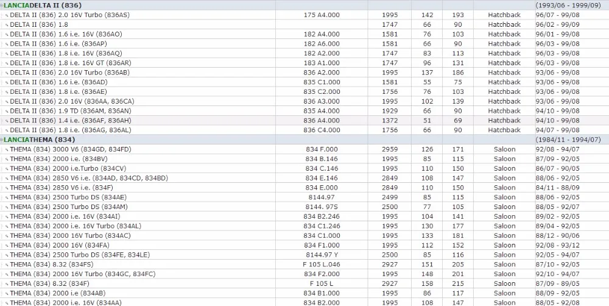Select DELTA II 2.0 16V (836AA, 836CA)
This screenshot has height=306, width=609.
point(72,101)
